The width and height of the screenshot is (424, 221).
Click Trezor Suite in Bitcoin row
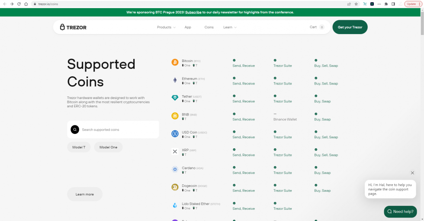tap(283, 65)
